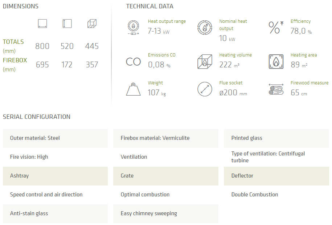Image resolution: width=332 pixels, height=225 pixels.
Task: Click the Outer material: Steel cell
Action: coord(55,138)
